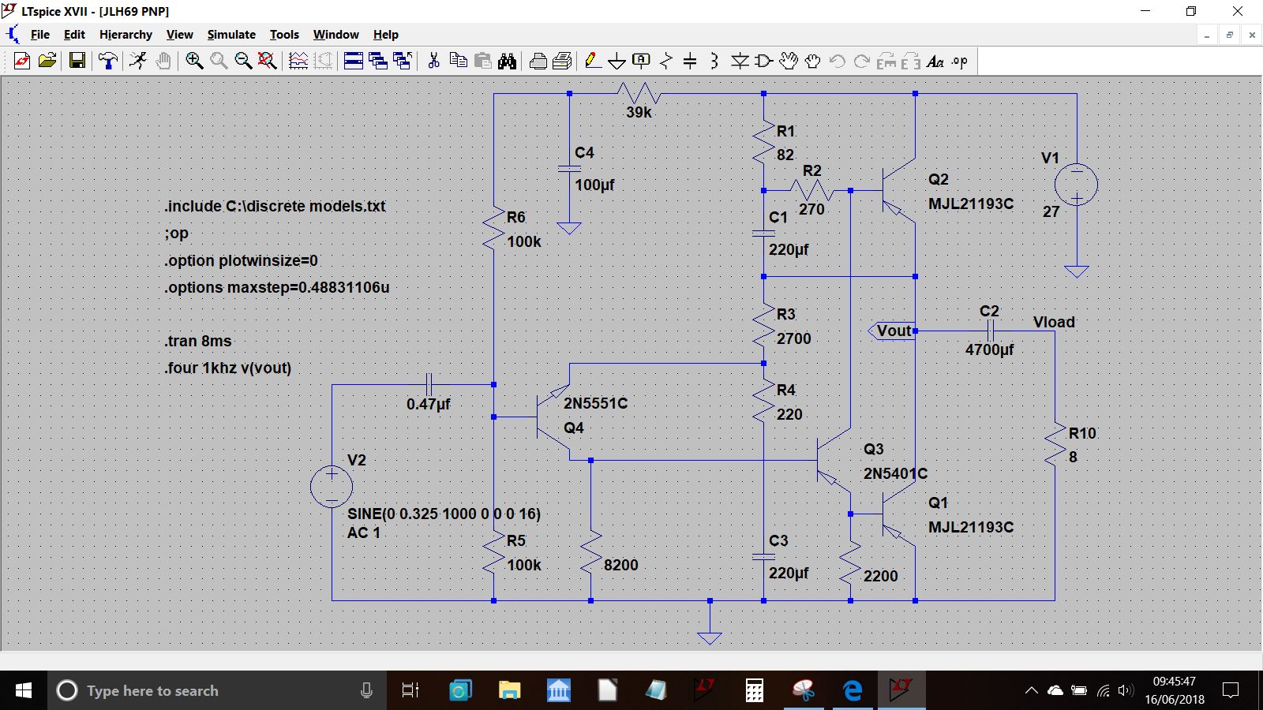Open Print Setup printer icon
The height and width of the screenshot is (710, 1263).
click(563, 61)
